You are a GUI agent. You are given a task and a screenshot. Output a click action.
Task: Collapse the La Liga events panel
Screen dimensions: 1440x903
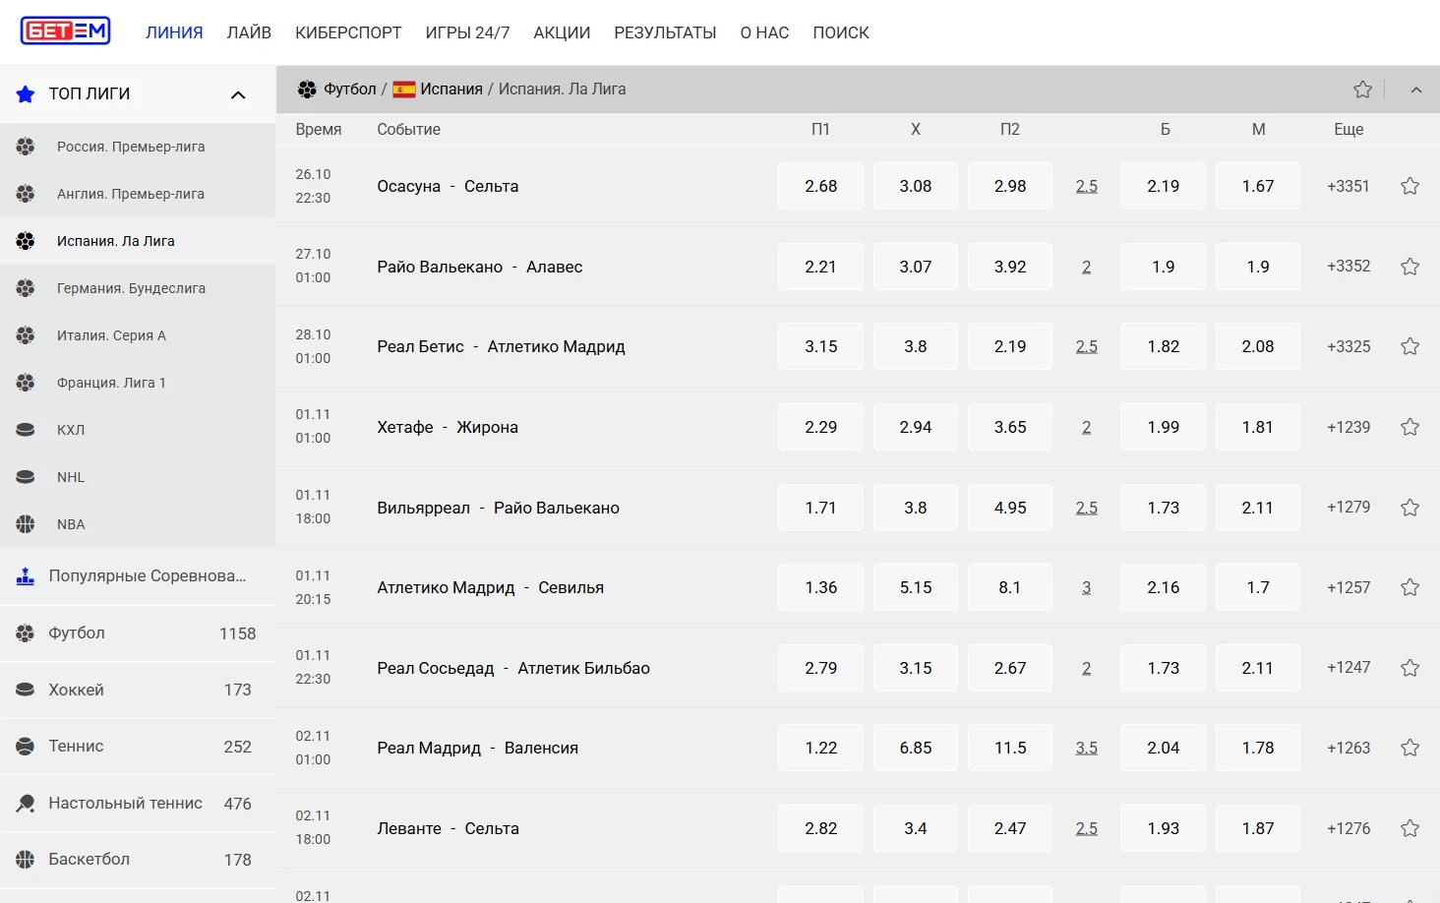[1416, 90]
